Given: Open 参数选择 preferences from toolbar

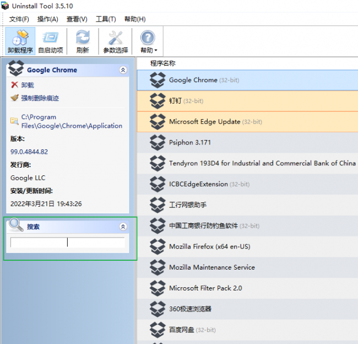Looking at the screenshot, I should tap(116, 41).
